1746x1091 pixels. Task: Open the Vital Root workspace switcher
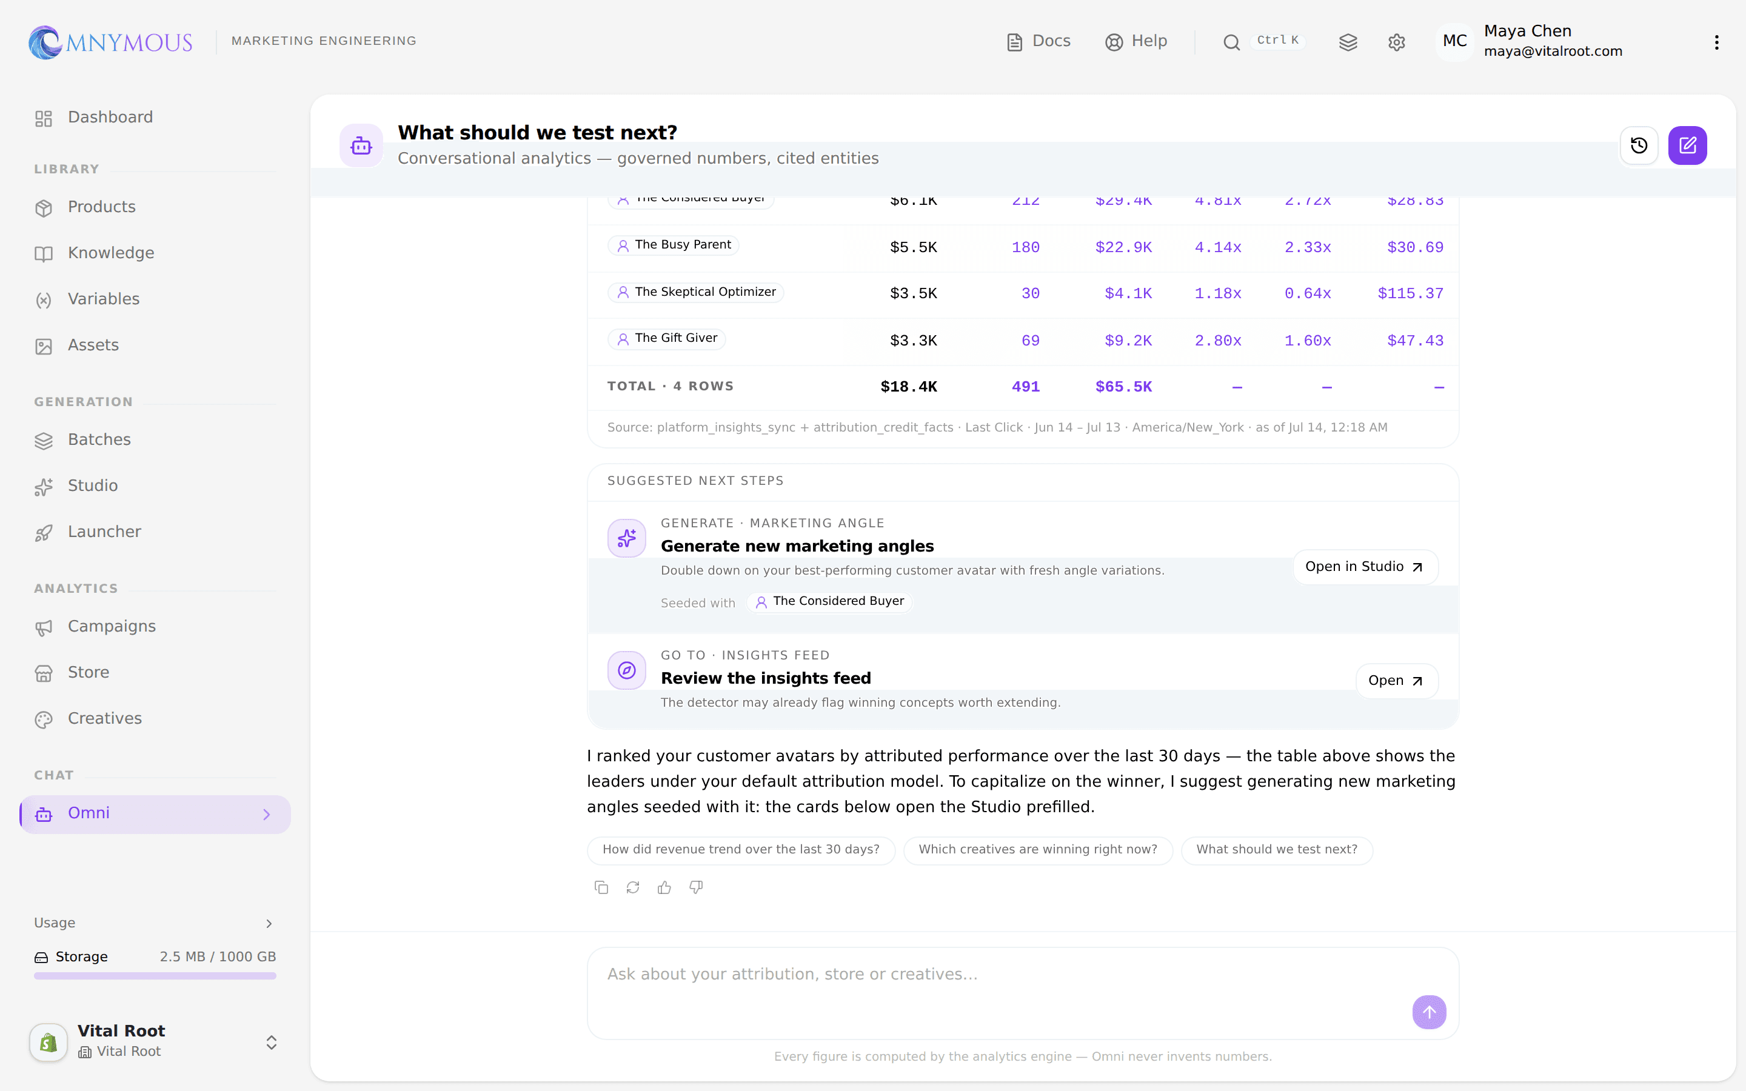tap(155, 1042)
